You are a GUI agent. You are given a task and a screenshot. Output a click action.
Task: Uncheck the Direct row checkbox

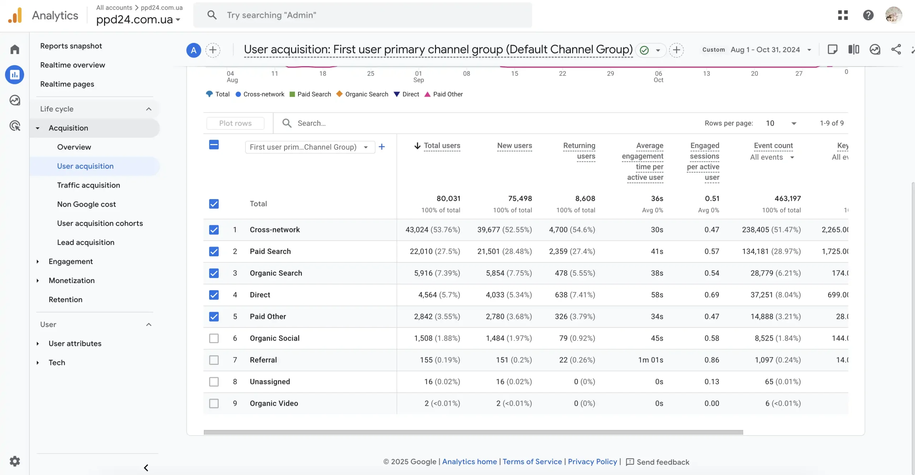pos(214,295)
